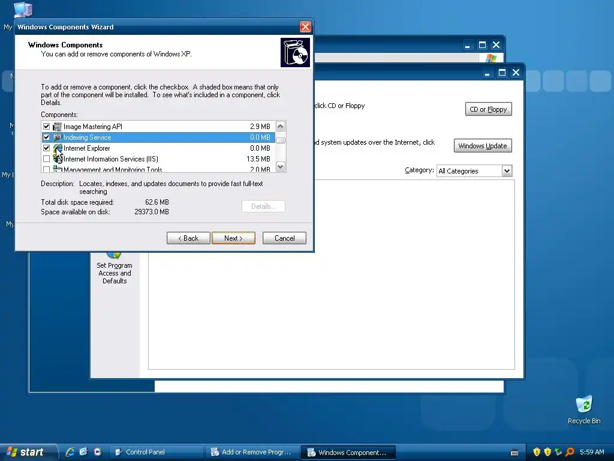Maximize the Add or Remove Programs window
The image size is (614, 461).
[x=502, y=73]
